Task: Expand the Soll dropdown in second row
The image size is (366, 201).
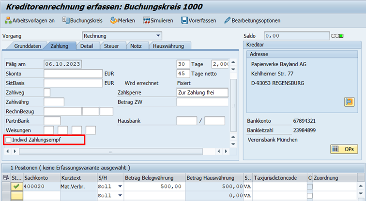Action: point(120,195)
